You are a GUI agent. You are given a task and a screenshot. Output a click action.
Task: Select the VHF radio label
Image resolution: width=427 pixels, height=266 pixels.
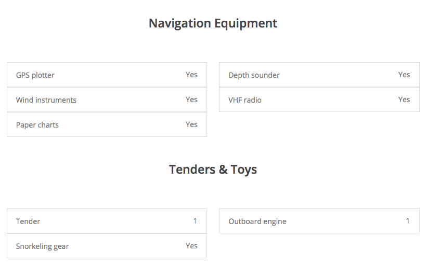(x=245, y=100)
